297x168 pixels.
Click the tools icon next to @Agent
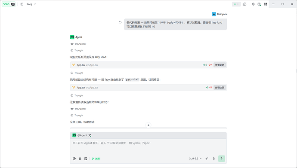[x=90, y=135]
